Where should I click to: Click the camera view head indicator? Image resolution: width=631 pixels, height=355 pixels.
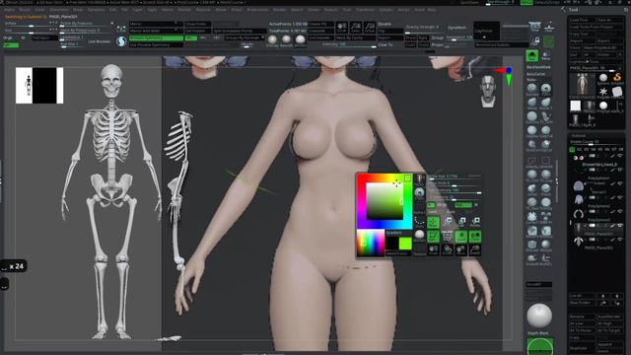[x=488, y=91]
